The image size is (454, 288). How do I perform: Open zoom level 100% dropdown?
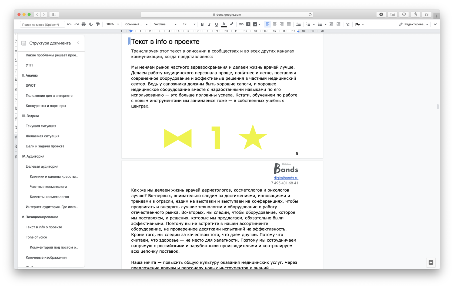click(x=113, y=24)
